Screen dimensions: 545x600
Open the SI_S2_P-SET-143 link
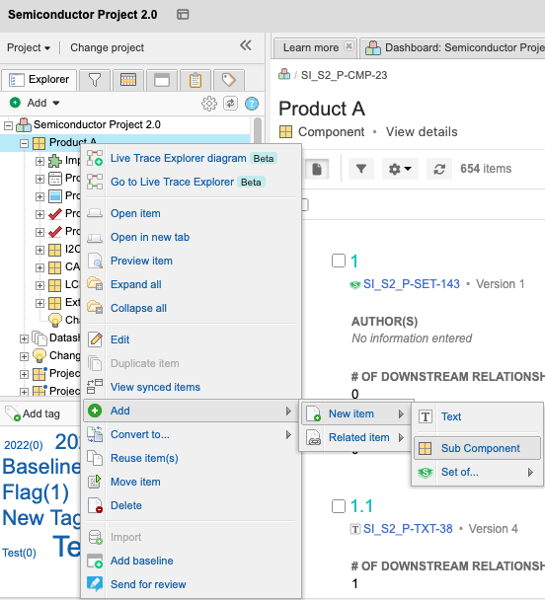[412, 284]
